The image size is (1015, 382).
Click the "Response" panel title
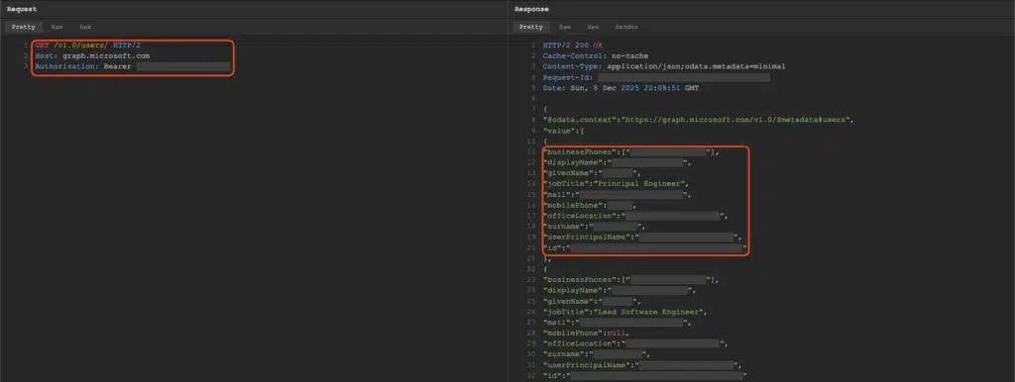point(532,9)
